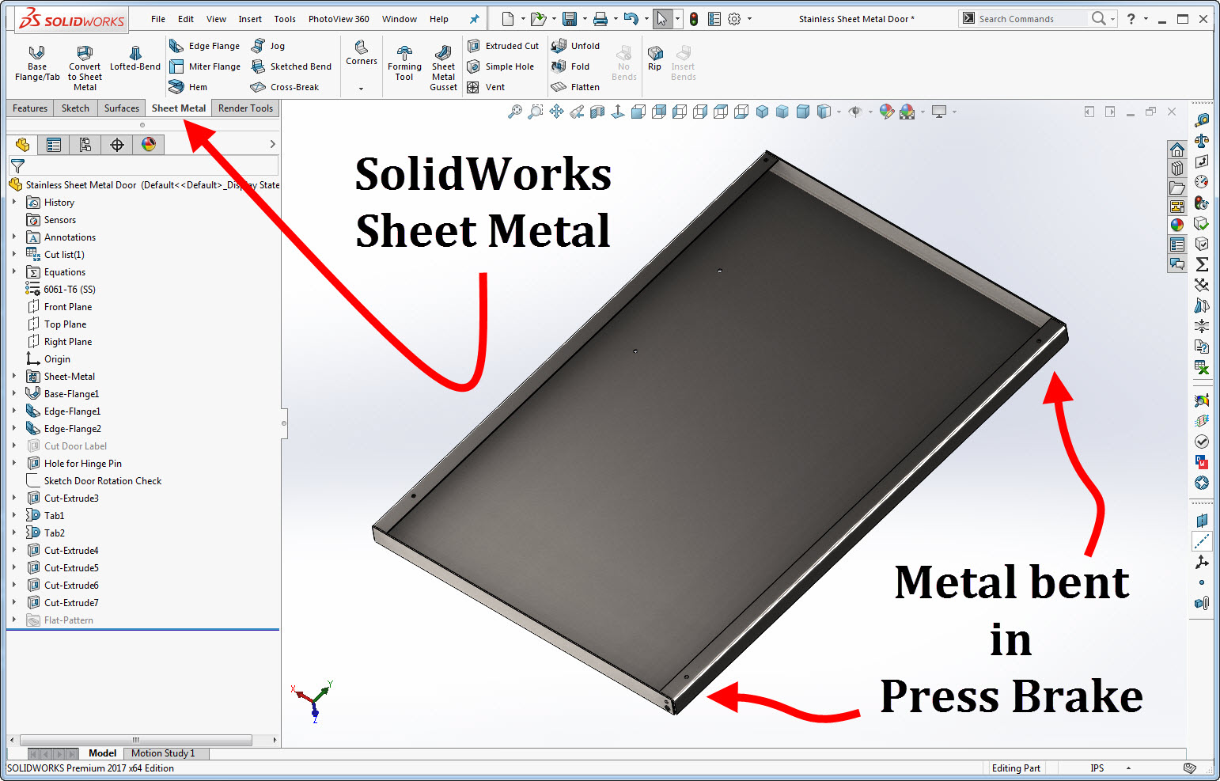Click the Save toolbar icon
Image resolution: width=1220 pixels, height=781 pixels.
569,19
